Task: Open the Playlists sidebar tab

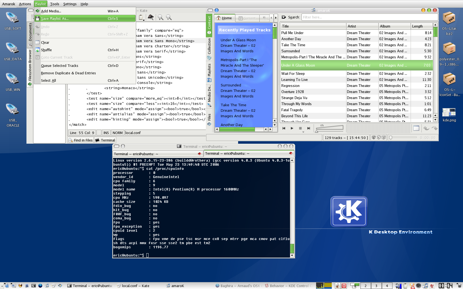Action: pyautogui.click(x=209, y=72)
